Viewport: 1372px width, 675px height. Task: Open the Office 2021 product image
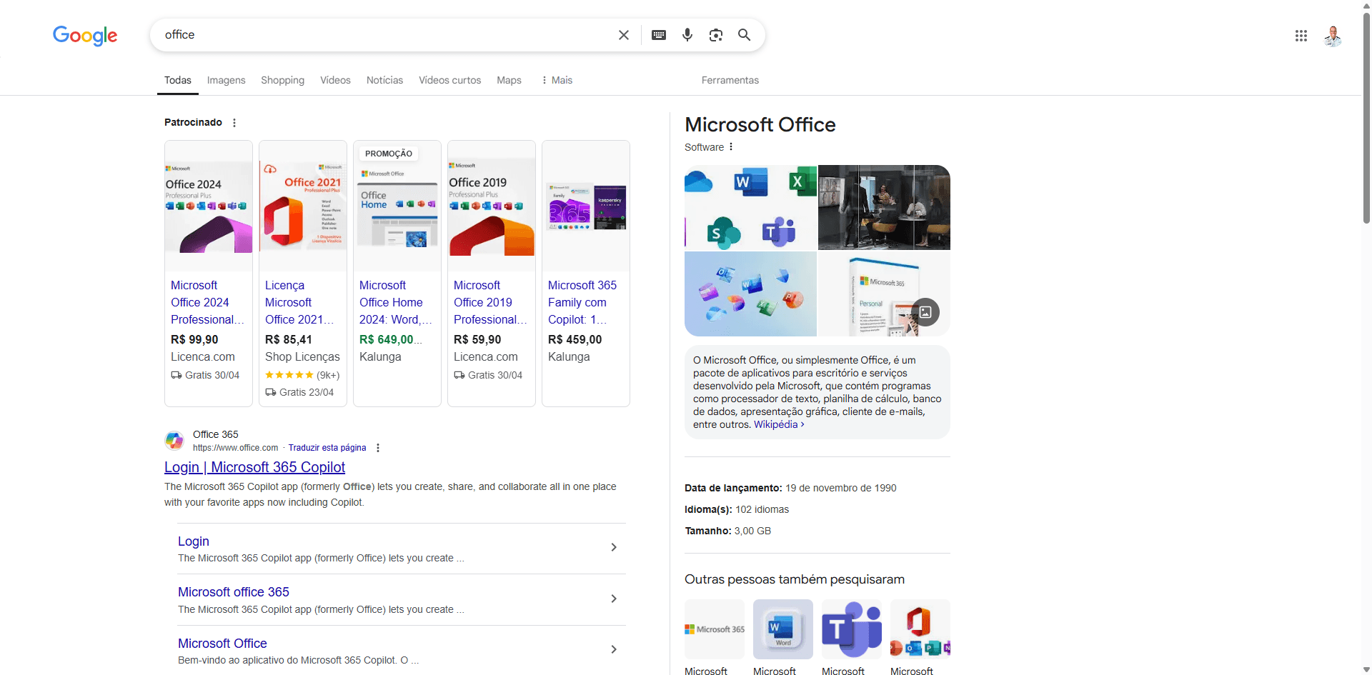tap(303, 206)
